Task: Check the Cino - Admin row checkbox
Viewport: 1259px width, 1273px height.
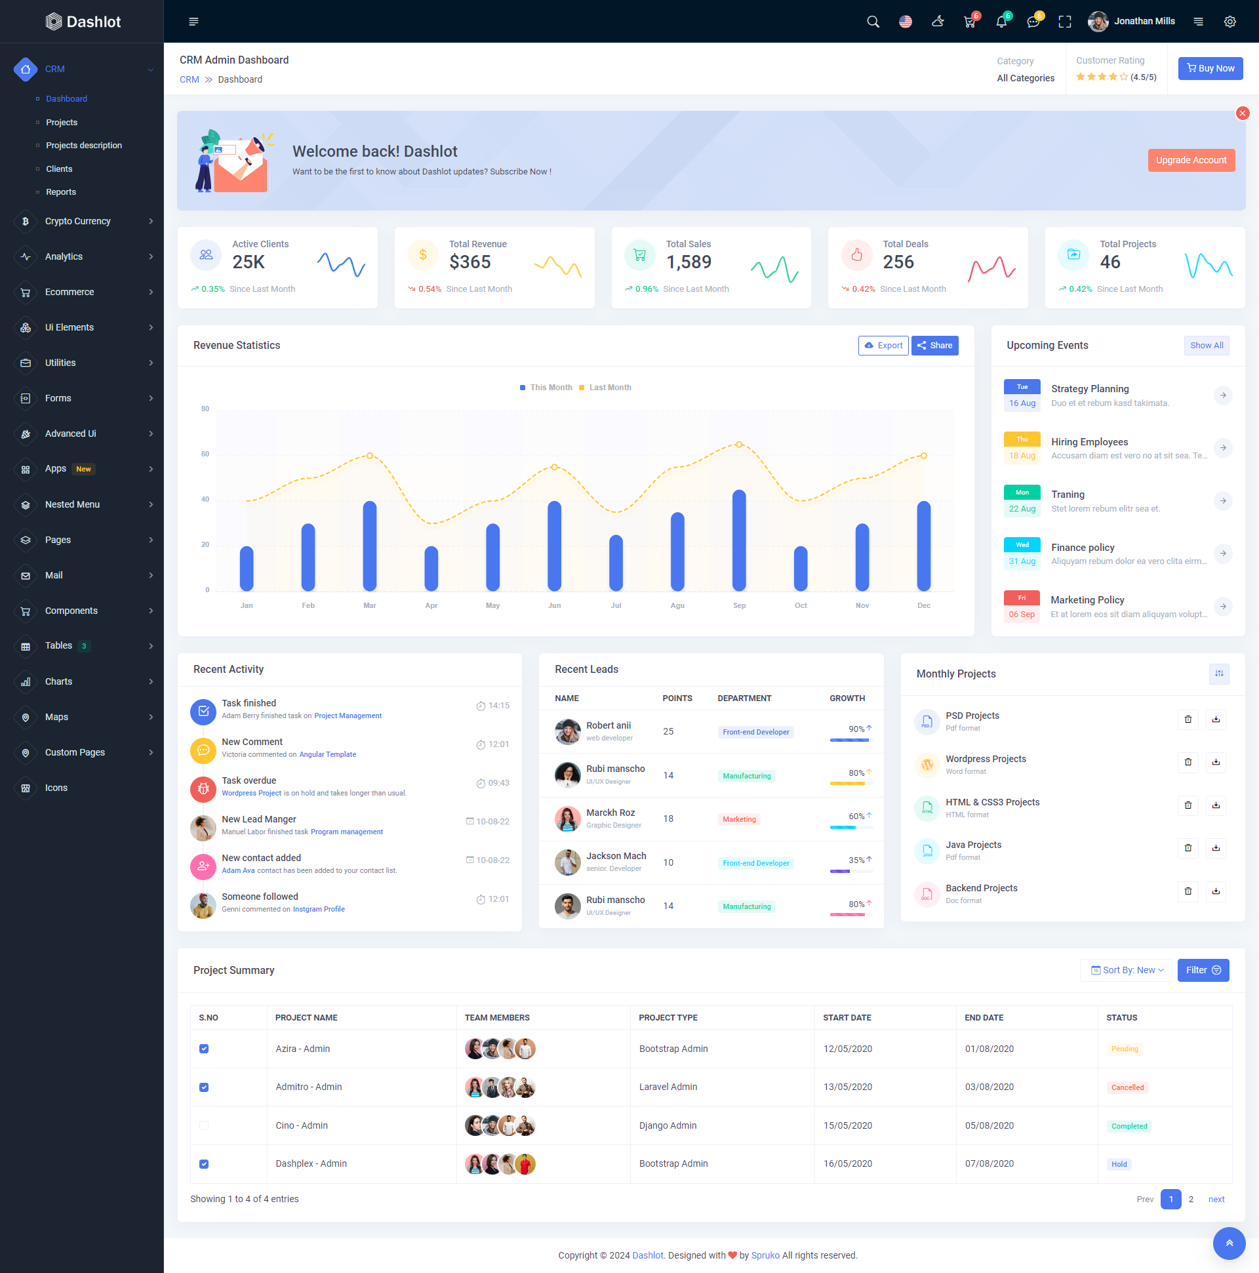Action: [x=204, y=1125]
